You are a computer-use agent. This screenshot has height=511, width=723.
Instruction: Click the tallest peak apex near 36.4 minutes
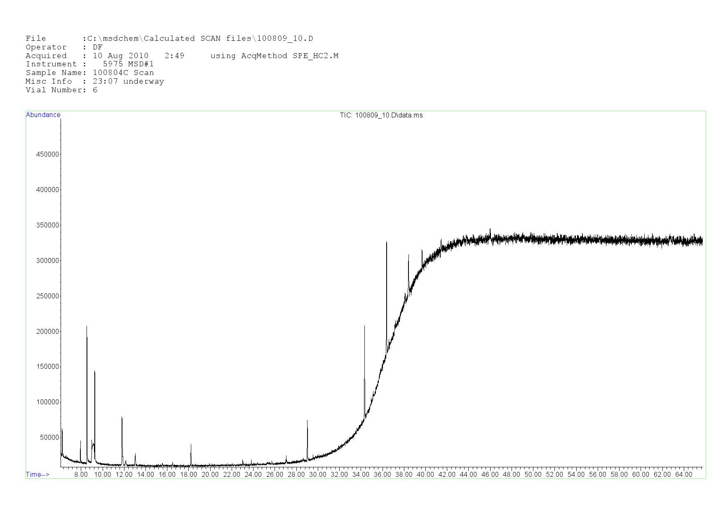tap(386, 243)
